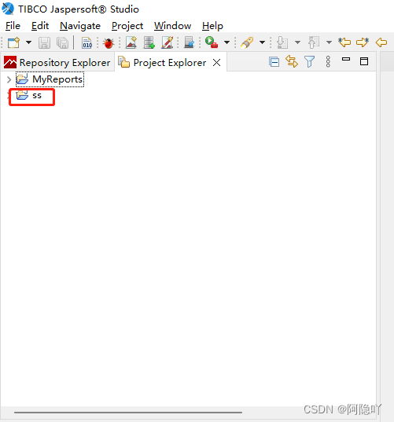Click the report wizard wand icon
Viewport: 394px width, 422px height.
point(168,42)
